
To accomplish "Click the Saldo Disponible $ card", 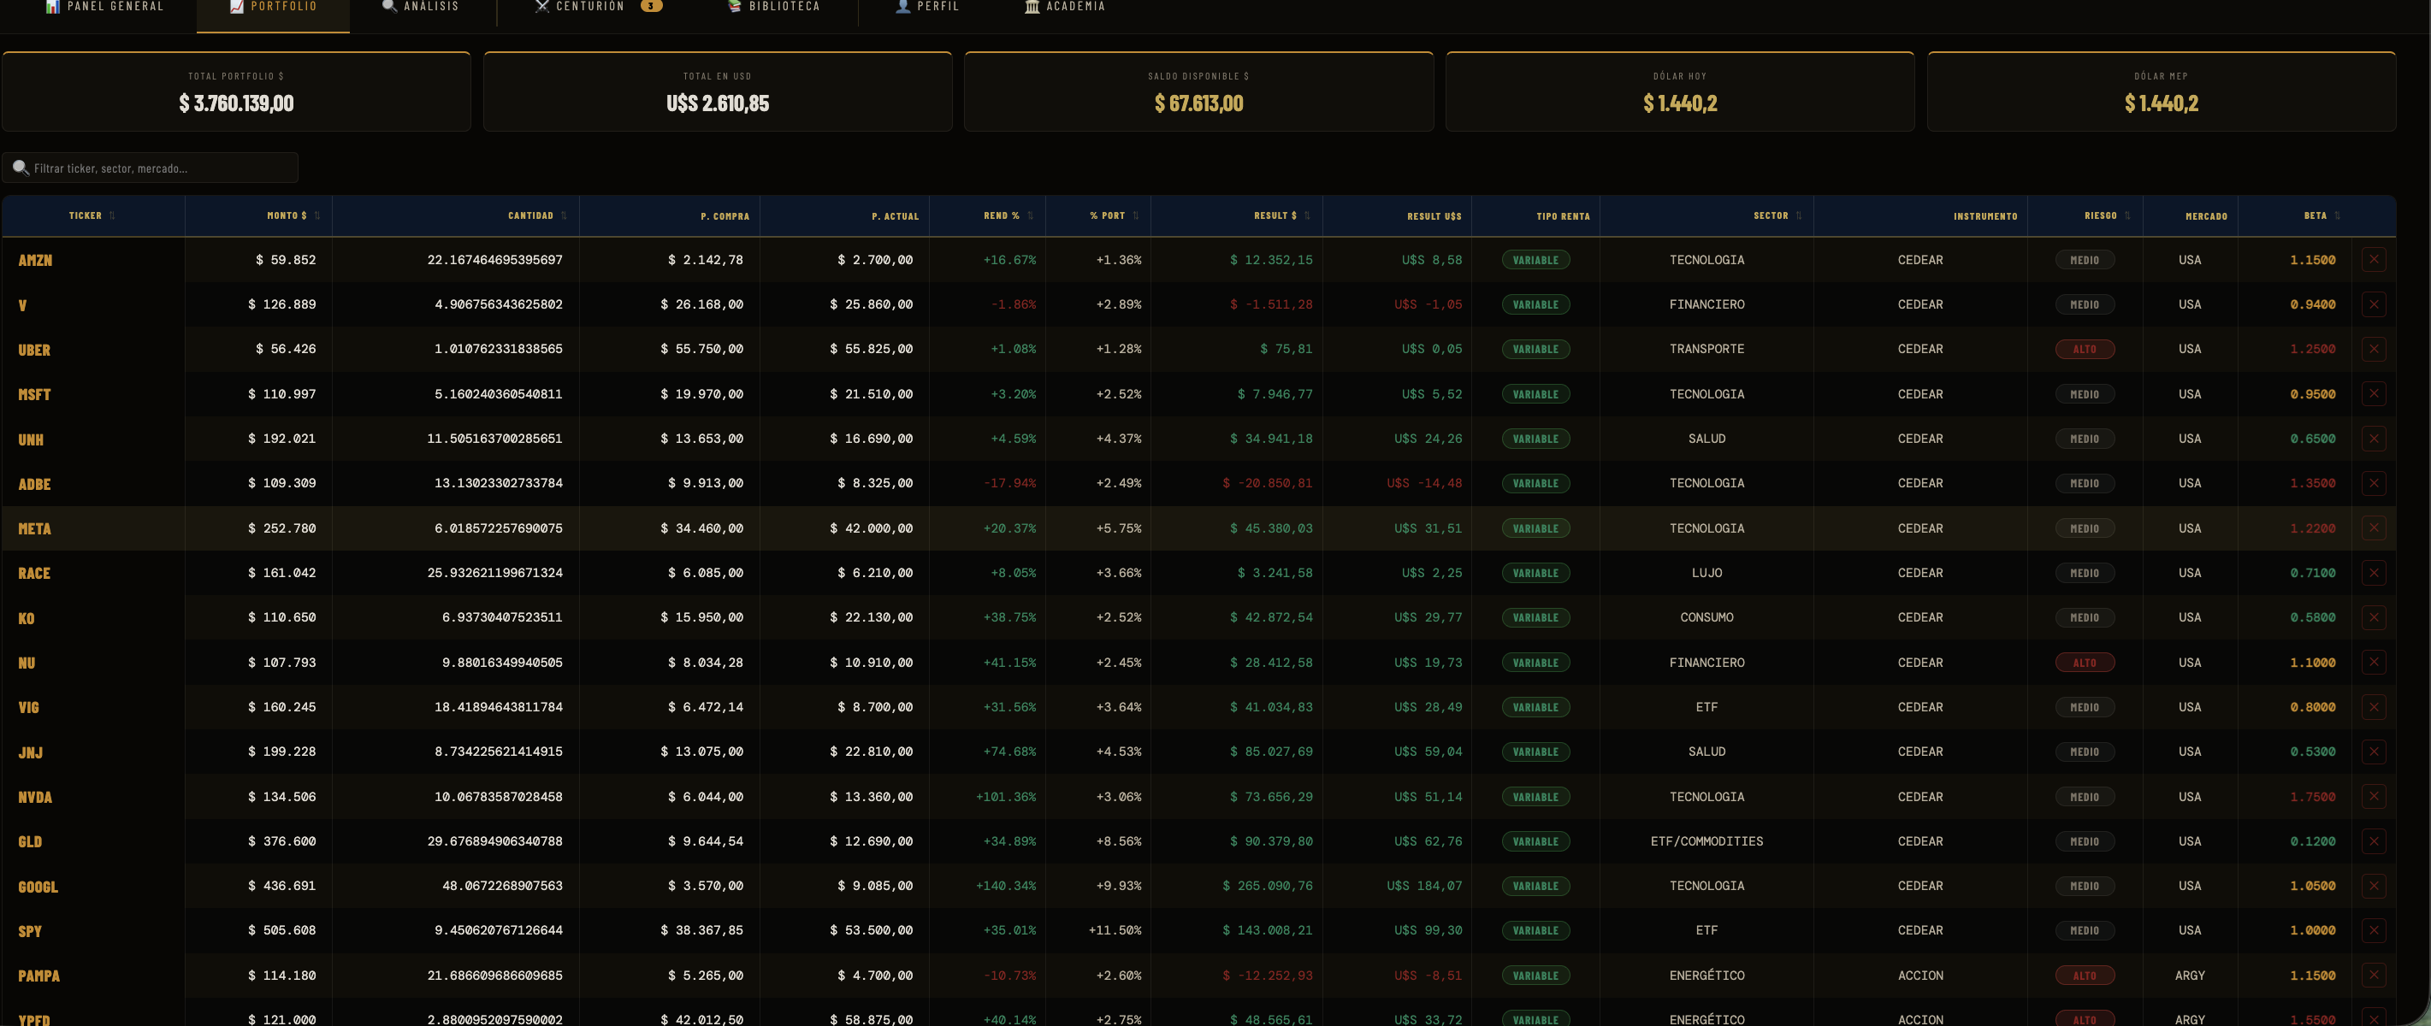I will coord(1198,91).
